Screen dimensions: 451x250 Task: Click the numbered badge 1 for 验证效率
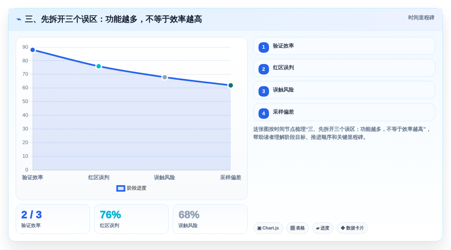[x=263, y=47]
